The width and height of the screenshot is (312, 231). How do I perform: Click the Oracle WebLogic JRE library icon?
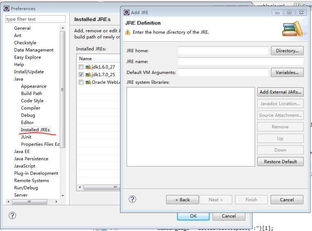tap(88, 82)
